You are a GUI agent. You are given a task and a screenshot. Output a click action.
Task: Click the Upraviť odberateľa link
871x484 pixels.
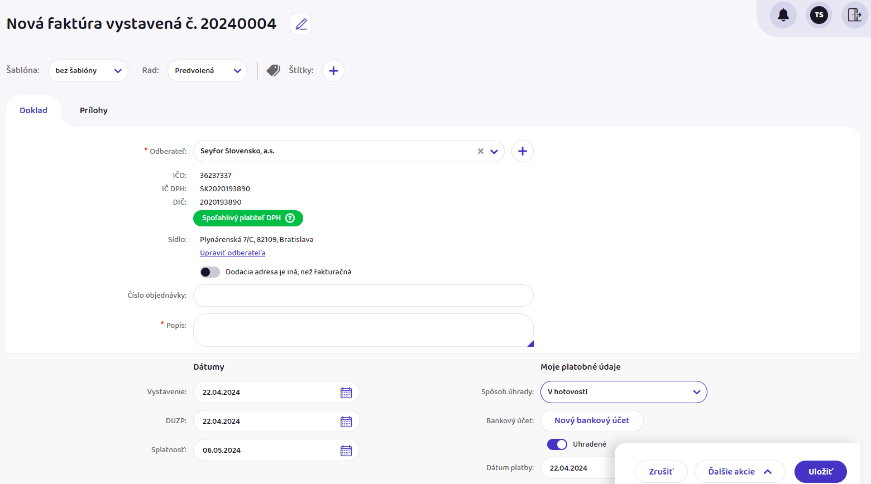[232, 253]
